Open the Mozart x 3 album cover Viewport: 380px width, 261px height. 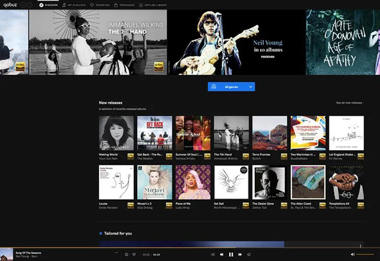[x=154, y=182]
